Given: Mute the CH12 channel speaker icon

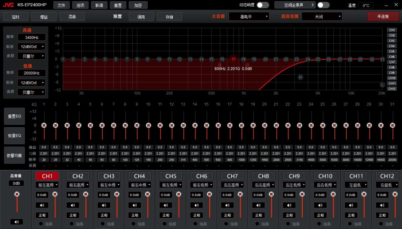Looking at the screenshot, I should click(x=382, y=205).
